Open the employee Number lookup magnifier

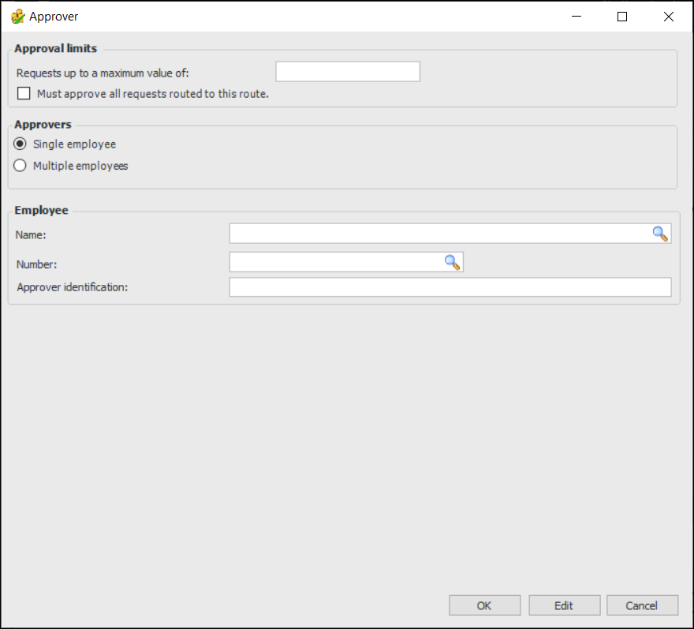[452, 262]
